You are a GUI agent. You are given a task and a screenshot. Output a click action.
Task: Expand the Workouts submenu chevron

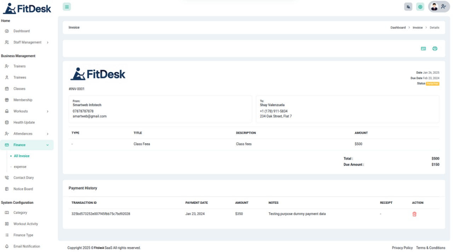[47, 112]
